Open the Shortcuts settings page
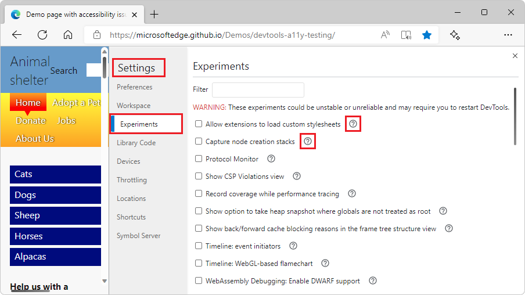Viewport: 525px width, 295px height. point(131,217)
